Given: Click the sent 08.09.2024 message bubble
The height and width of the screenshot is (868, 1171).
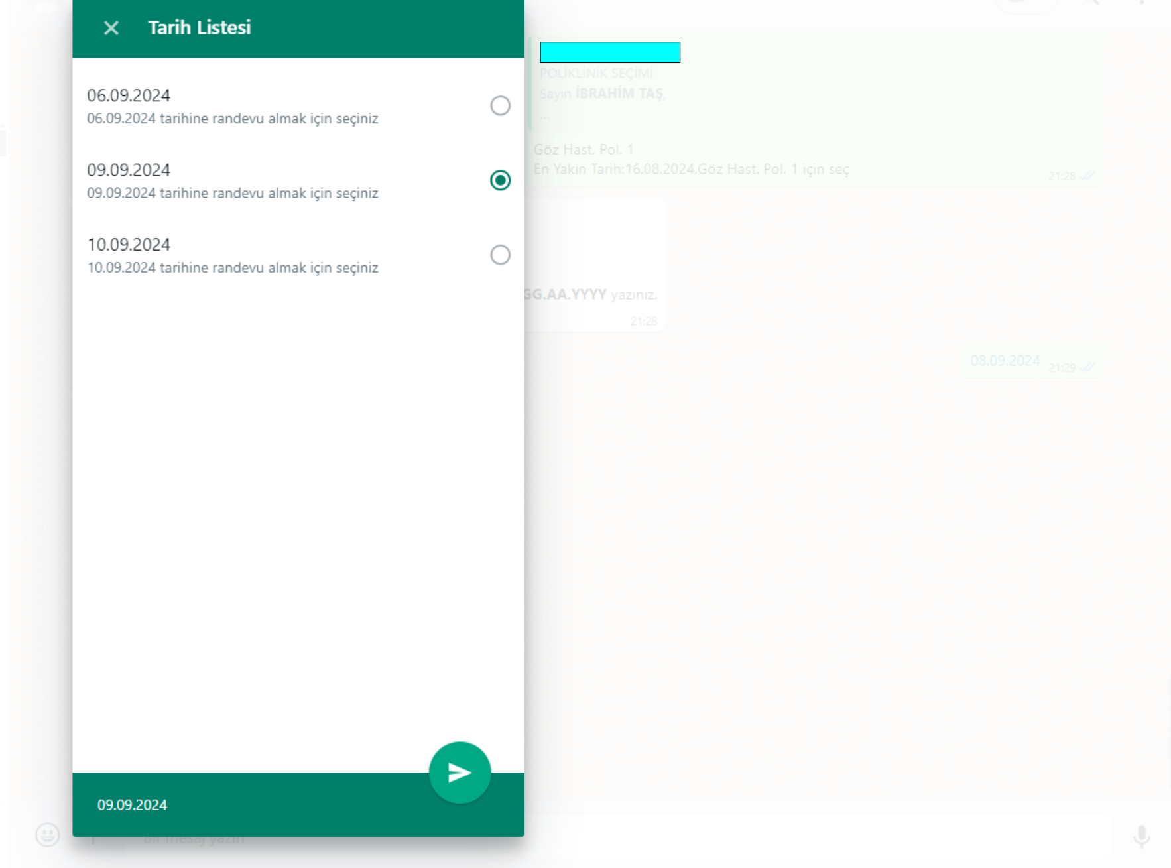Looking at the screenshot, I should [x=1004, y=361].
